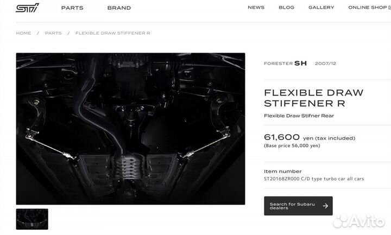This screenshot has height=235, width=391.
Task: Open the PARTS menu
Action: [x=72, y=8]
